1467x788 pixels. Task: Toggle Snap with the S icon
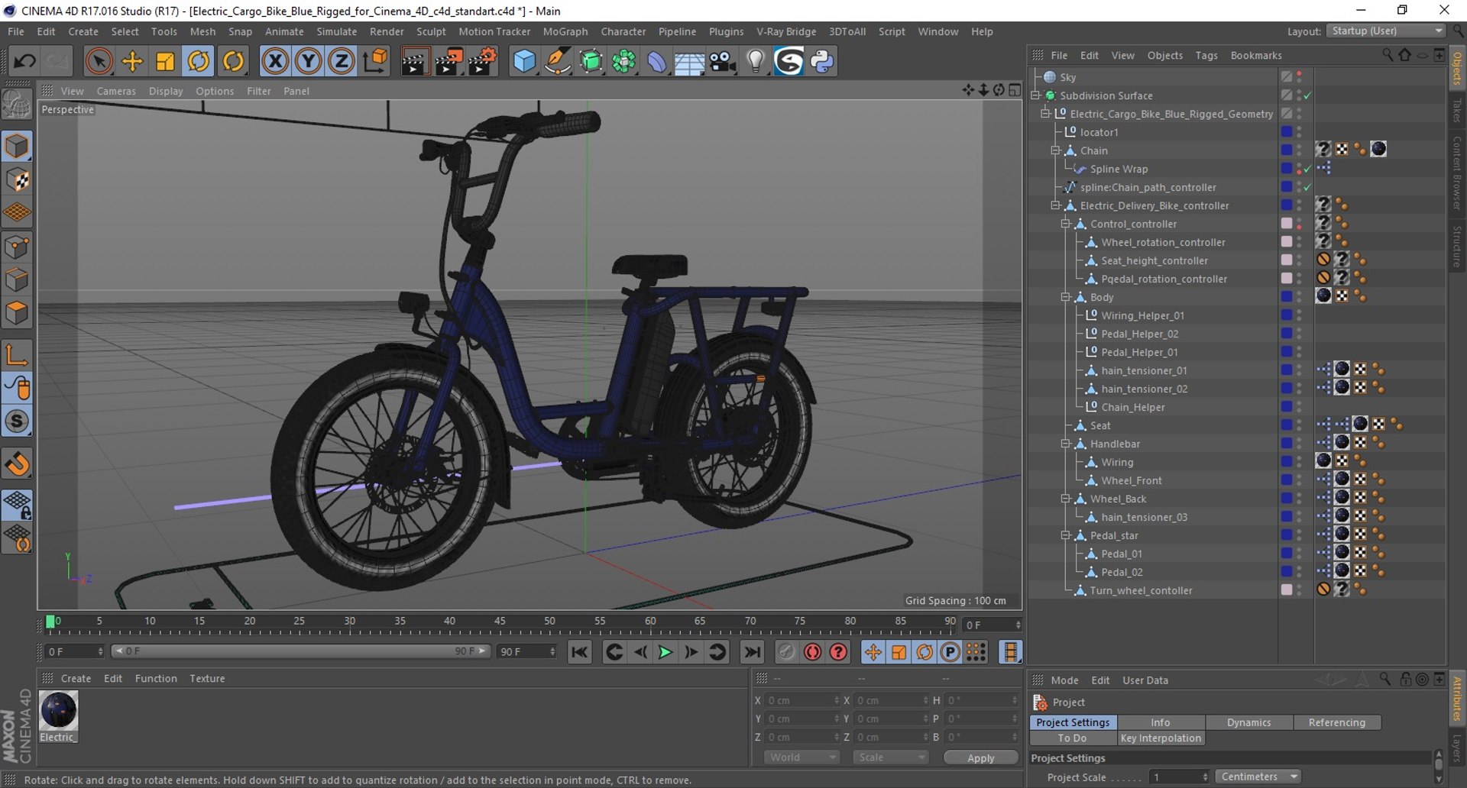pyautogui.click(x=17, y=421)
